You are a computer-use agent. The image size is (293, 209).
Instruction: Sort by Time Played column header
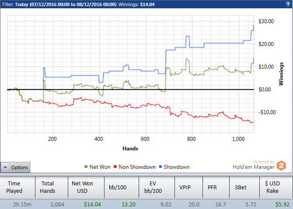coord(18,187)
